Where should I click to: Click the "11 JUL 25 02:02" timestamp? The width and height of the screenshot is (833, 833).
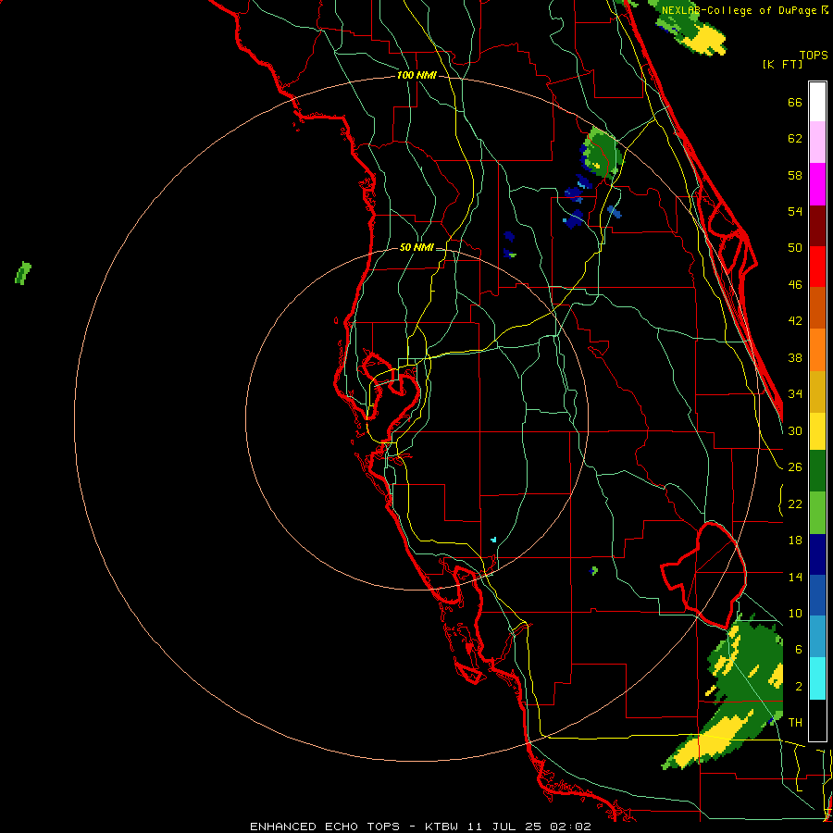click(x=530, y=827)
